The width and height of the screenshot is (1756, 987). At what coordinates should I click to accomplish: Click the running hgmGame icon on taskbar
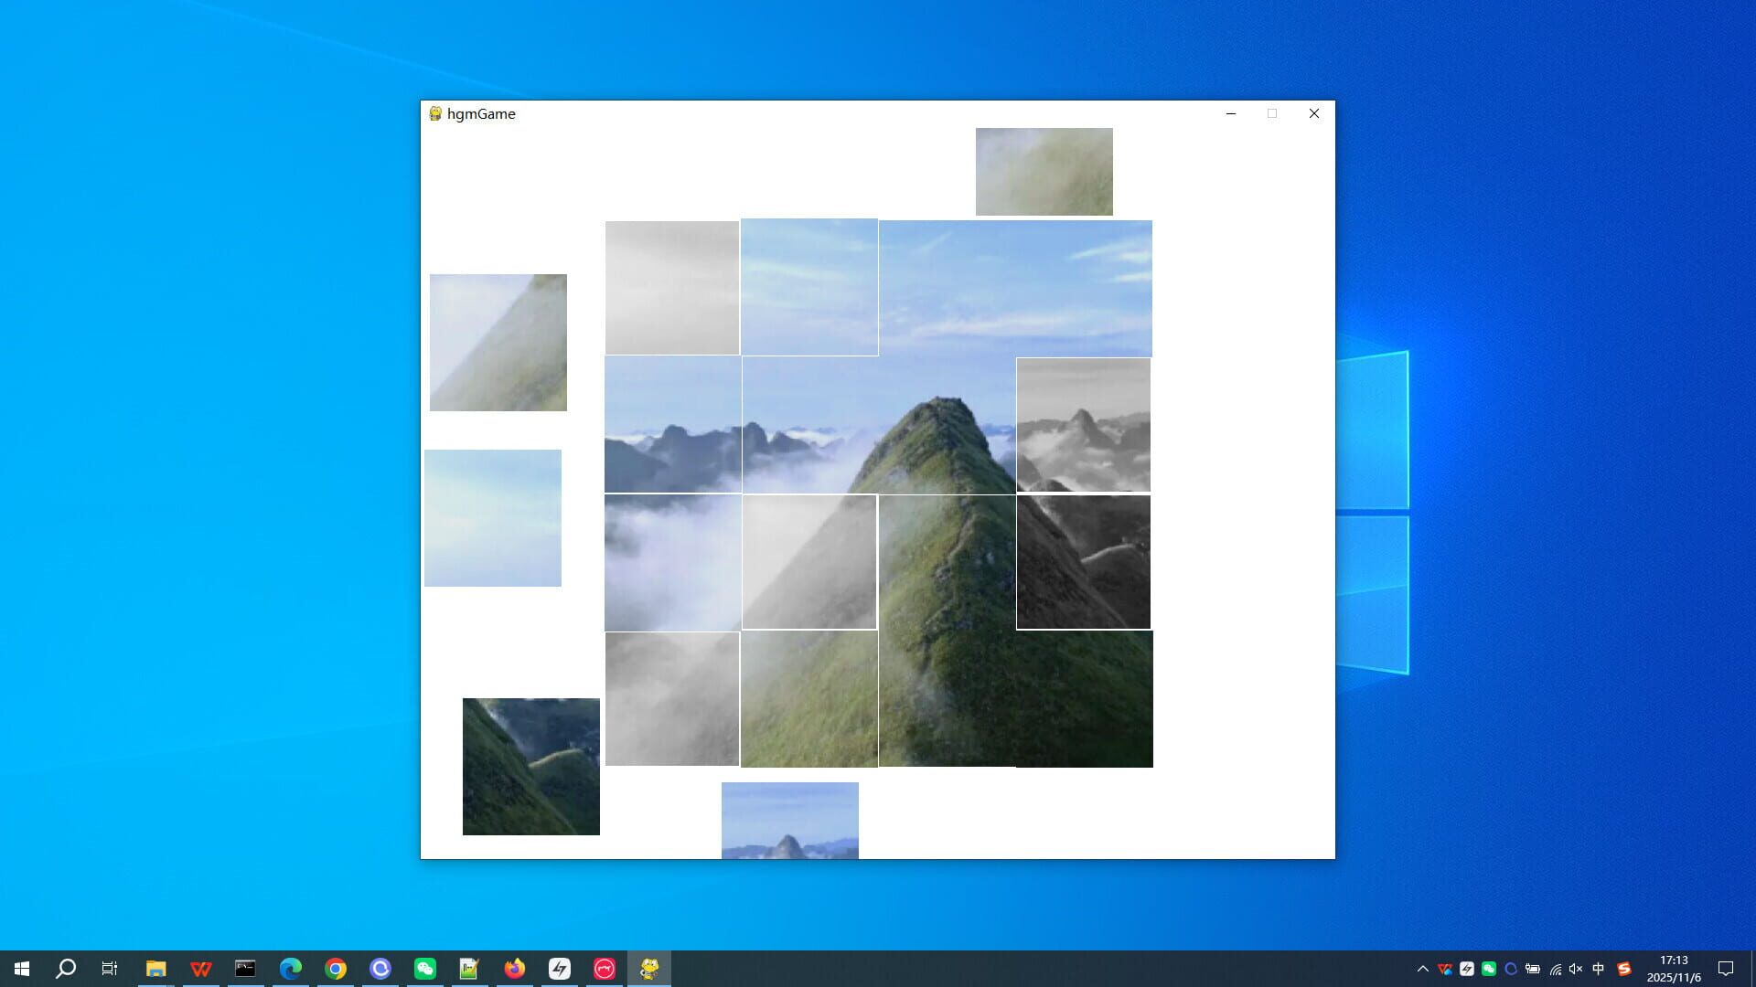click(649, 969)
